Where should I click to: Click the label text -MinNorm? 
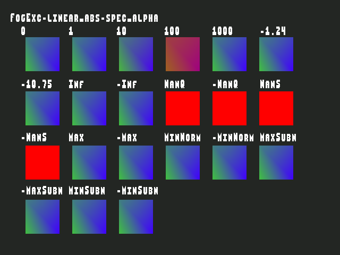click(233, 137)
